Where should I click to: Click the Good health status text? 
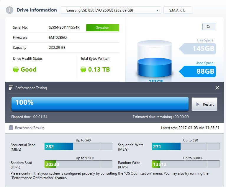pyautogui.click(x=29, y=69)
